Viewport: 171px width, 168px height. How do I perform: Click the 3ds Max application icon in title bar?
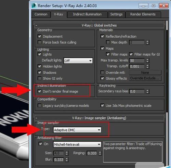click(x=34, y=5)
